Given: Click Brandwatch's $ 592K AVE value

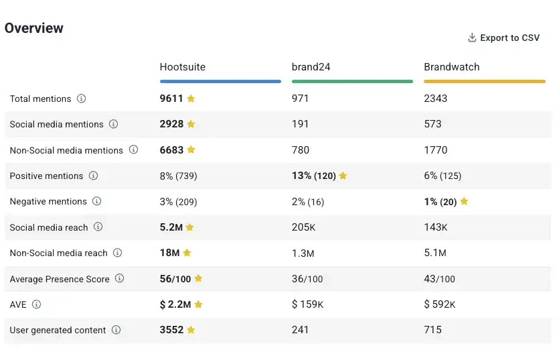Looking at the screenshot, I should click(x=440, y=304).
